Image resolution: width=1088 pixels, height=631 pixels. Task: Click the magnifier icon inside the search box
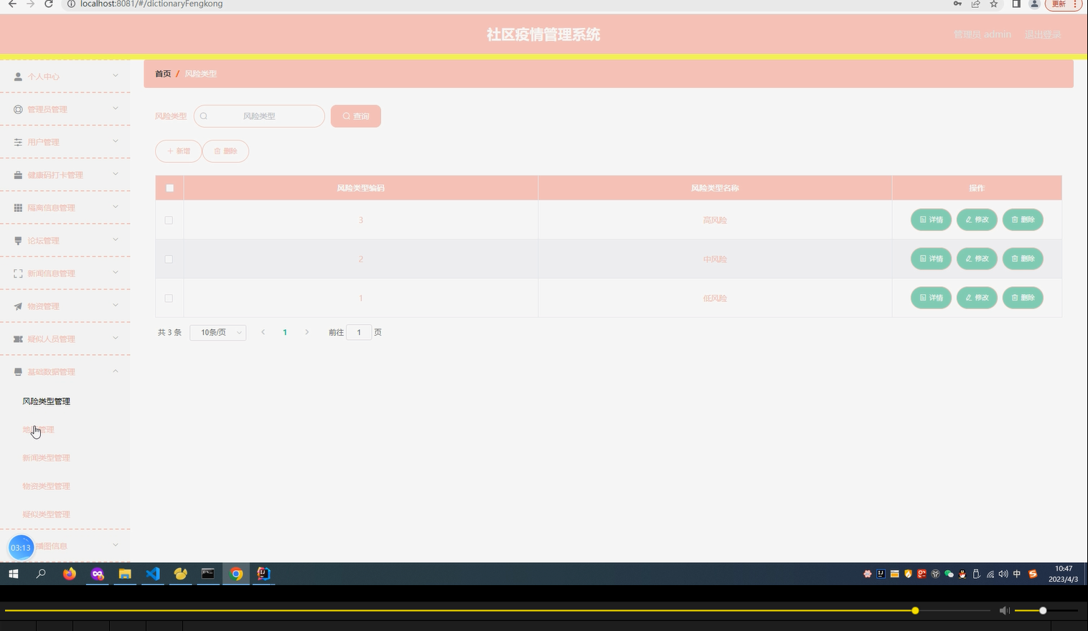point(204,115)
